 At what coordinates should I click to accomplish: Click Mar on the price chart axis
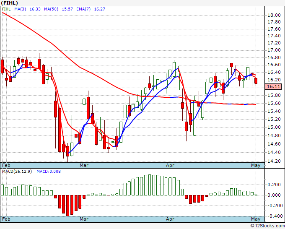[84, 165]
